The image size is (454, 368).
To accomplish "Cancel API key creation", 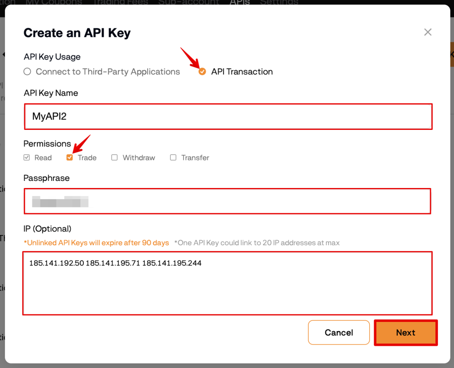I will pyautogui.click(x=339, y=333).
